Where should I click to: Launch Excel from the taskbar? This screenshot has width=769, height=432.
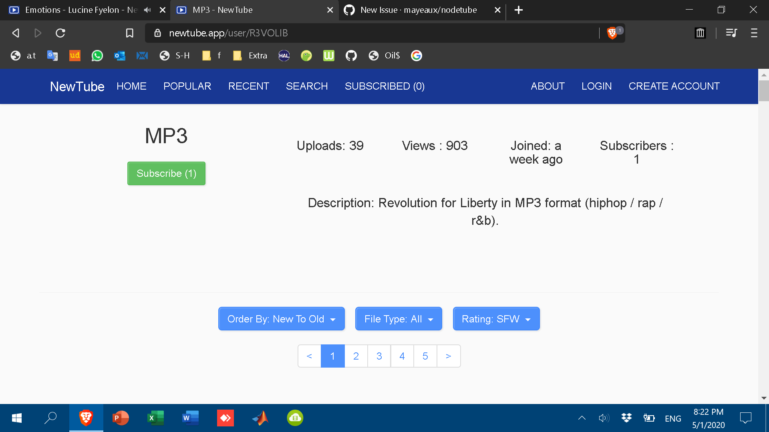pyautogui.click(x=155, y=418)
